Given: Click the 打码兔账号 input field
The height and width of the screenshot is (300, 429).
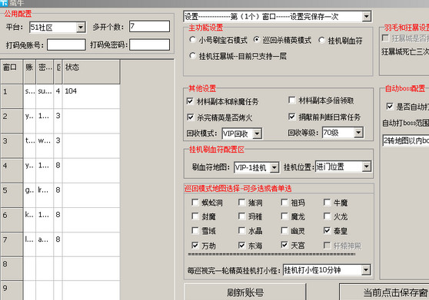Looking at the screenshot, I should point(66,45).
